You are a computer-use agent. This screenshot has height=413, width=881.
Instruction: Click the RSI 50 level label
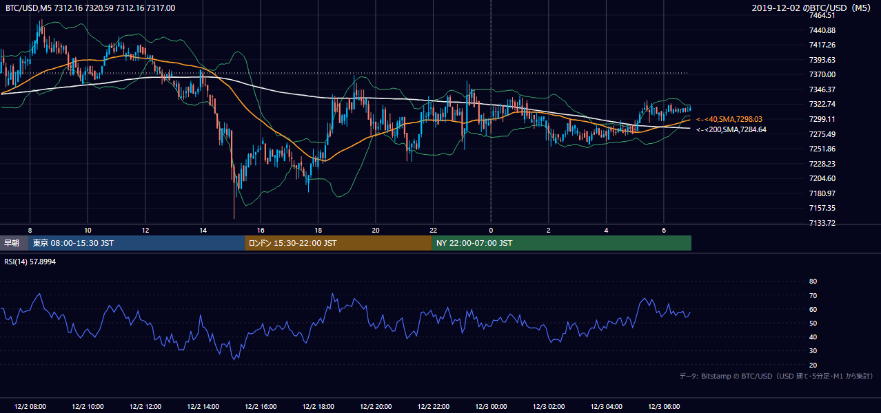click(x=813, y=323)
